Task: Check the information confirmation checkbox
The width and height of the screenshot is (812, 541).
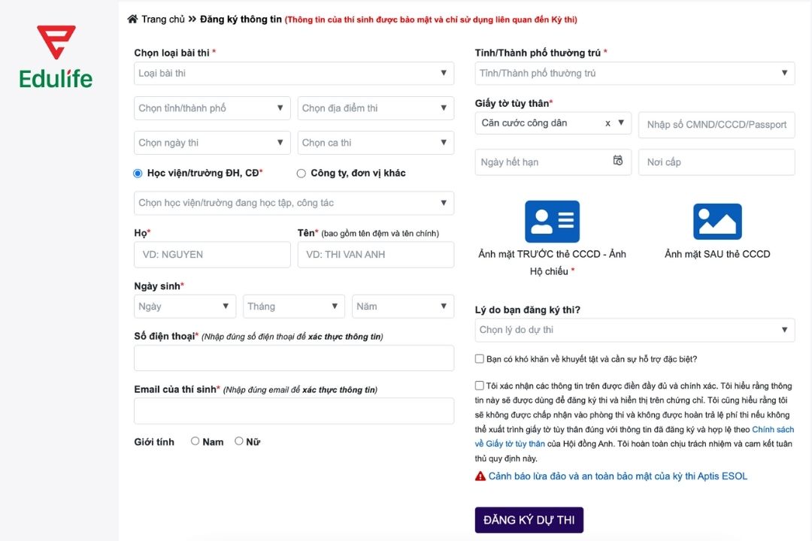Action: [x=480, y=385]
